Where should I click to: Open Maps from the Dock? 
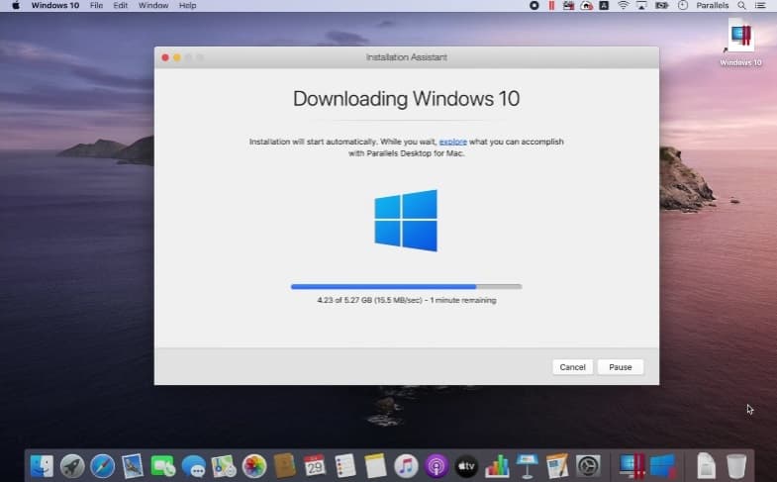pos(224,466)
